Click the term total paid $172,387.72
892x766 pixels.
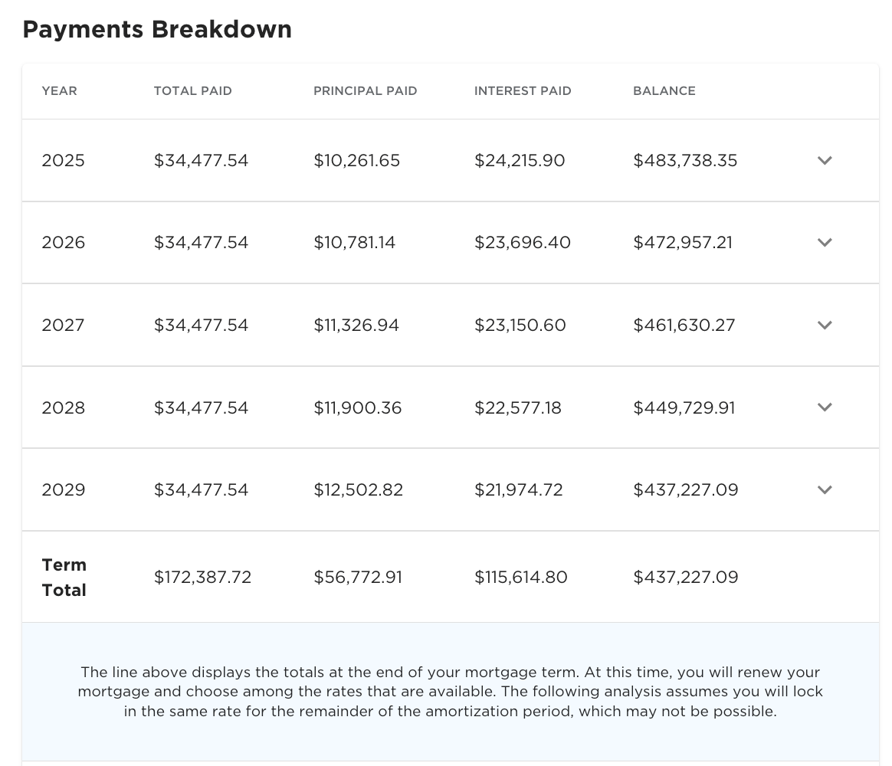pyautogui.click(x=203, y=578)
